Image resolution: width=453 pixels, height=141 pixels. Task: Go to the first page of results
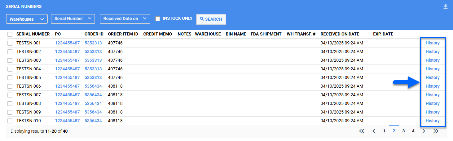click(362, 131)
